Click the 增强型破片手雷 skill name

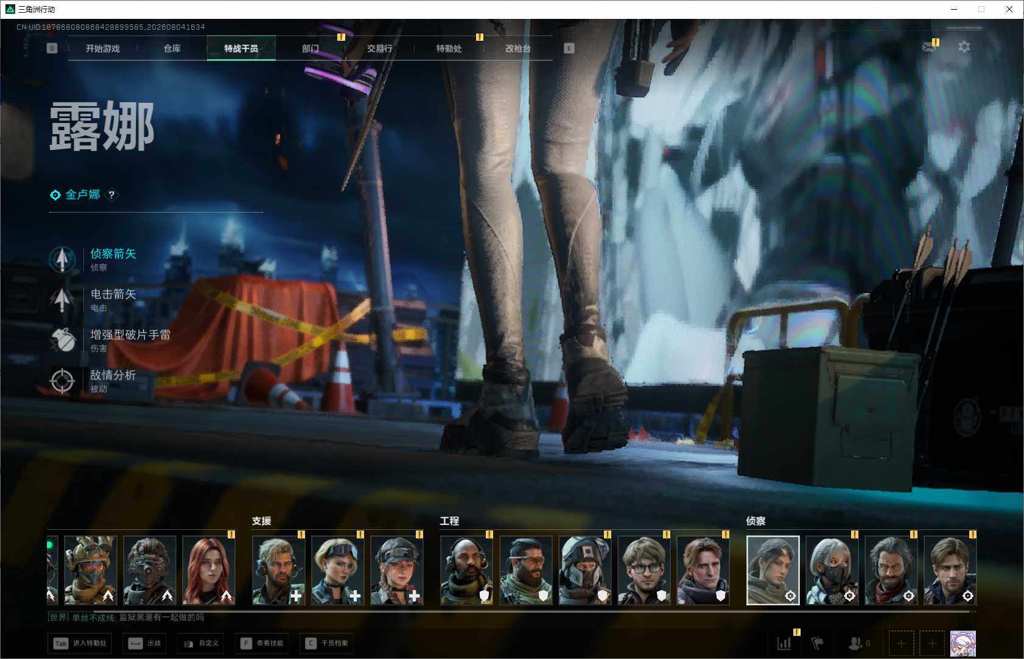[x=130, y=334]
